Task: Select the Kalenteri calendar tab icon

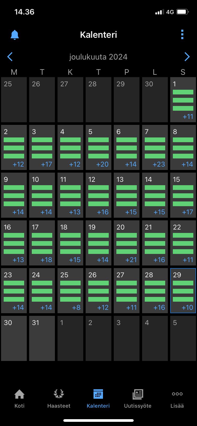Action: pos(98,394)
